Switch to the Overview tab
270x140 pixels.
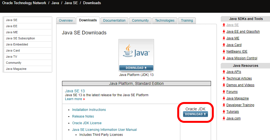66,21
